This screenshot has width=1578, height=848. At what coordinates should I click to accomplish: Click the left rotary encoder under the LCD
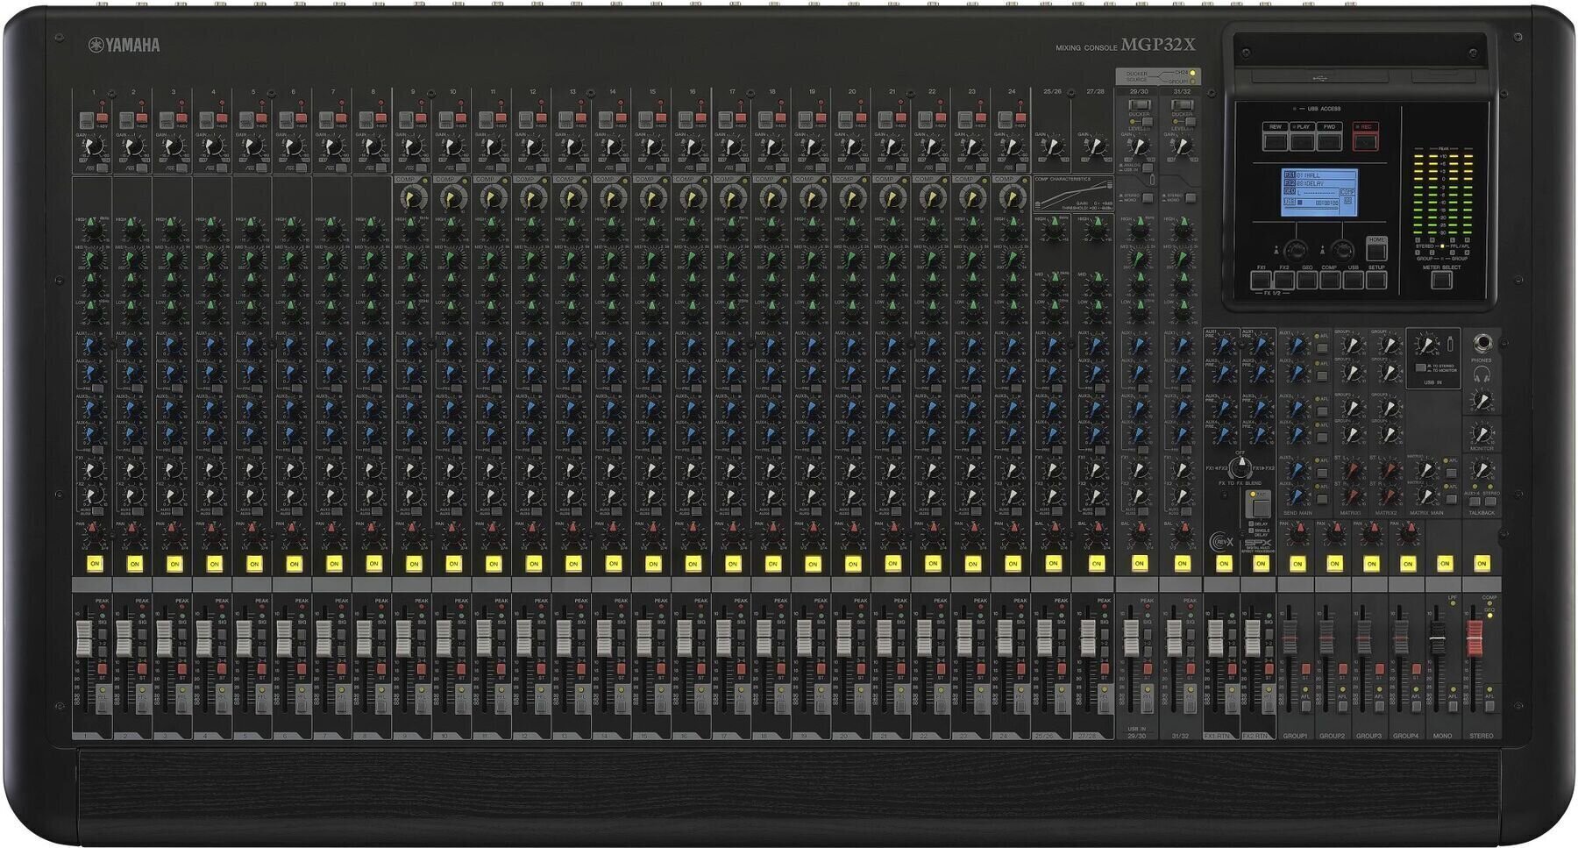[1296, 250]
